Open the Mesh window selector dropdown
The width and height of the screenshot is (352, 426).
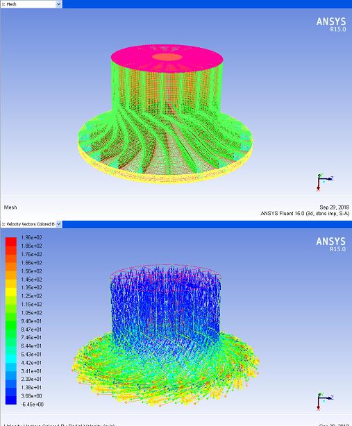click(x=58, y=4)
